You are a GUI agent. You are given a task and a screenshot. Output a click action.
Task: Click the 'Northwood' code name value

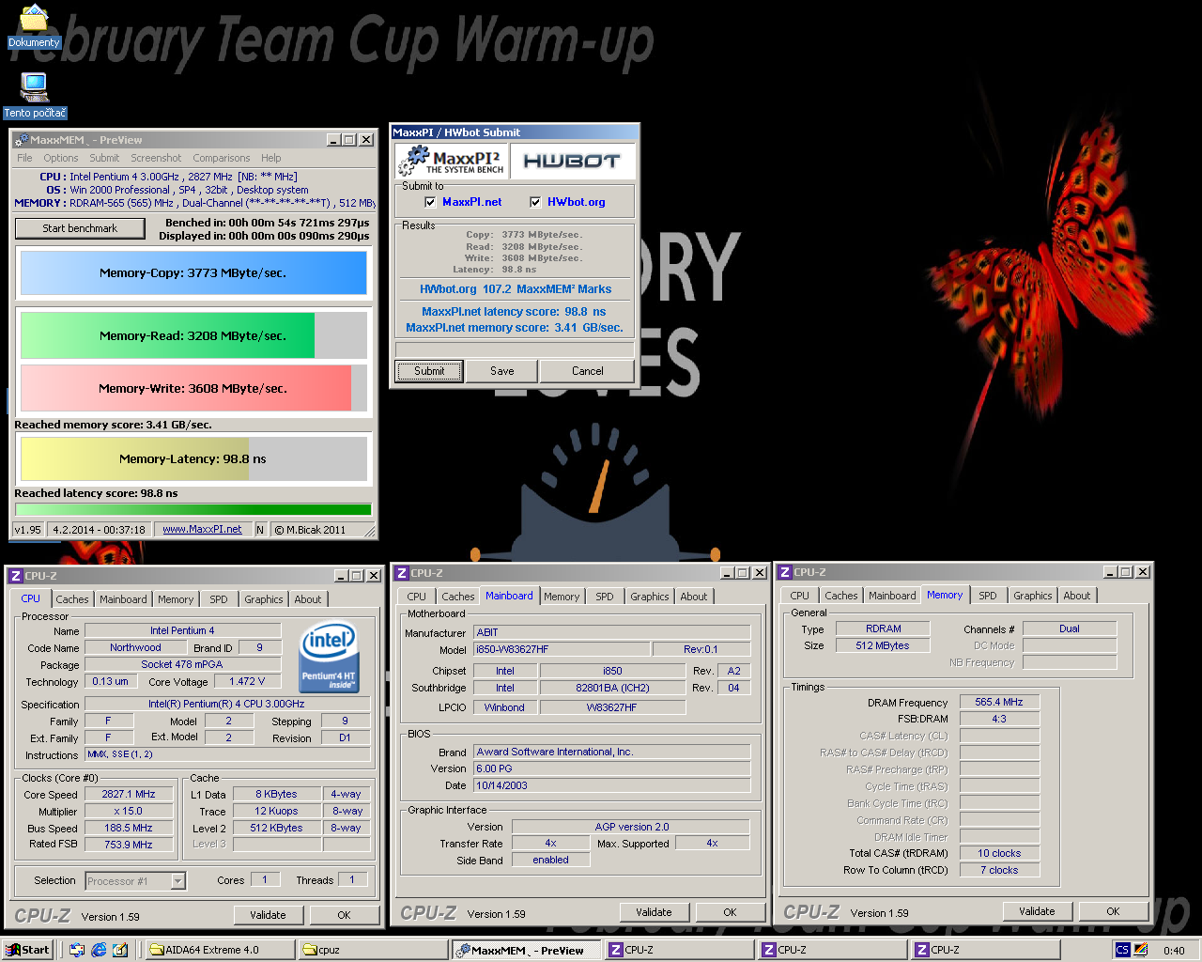(x=135, y=647)
